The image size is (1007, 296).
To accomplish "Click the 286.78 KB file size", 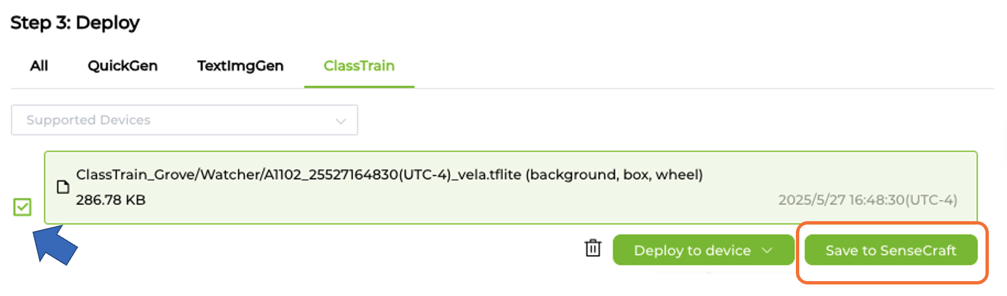I will pyautogui.click(x=111, y=200).
